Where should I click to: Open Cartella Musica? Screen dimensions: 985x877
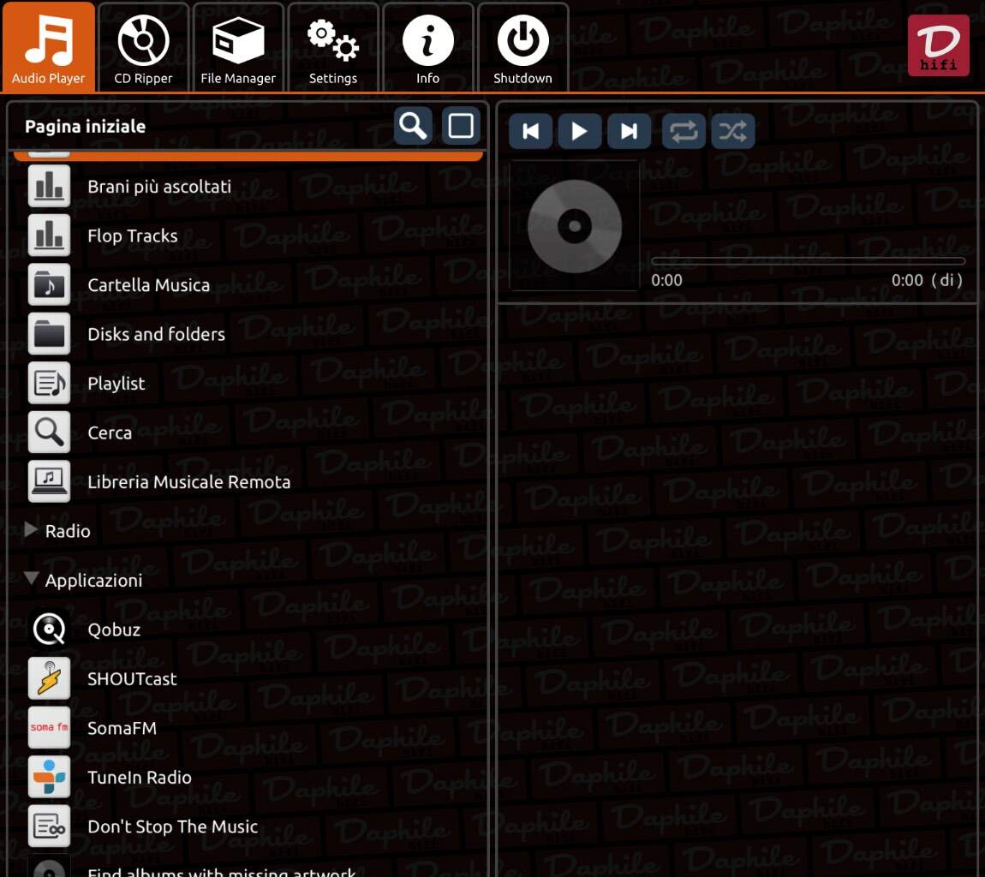tap(149, 285)
